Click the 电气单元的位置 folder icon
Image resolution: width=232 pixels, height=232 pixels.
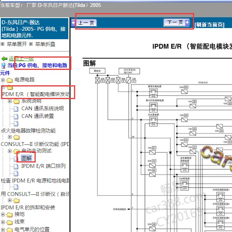[10, 230]
